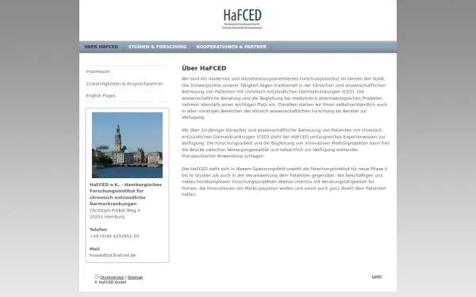Viewport: 476px width, 297px height.
Task: Open the Studien & Forschung menu tab
Action: pos(157,47)
